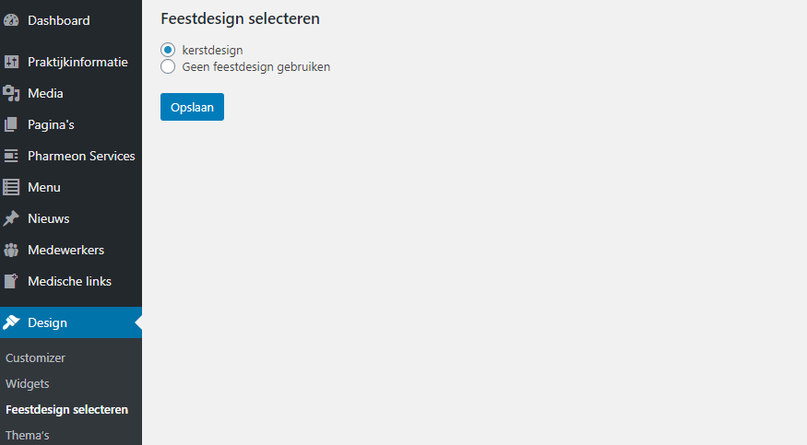This screenshot has height=445, width=807.
Task: Select the kerstdesign radio option
Action: pos(168,50)
